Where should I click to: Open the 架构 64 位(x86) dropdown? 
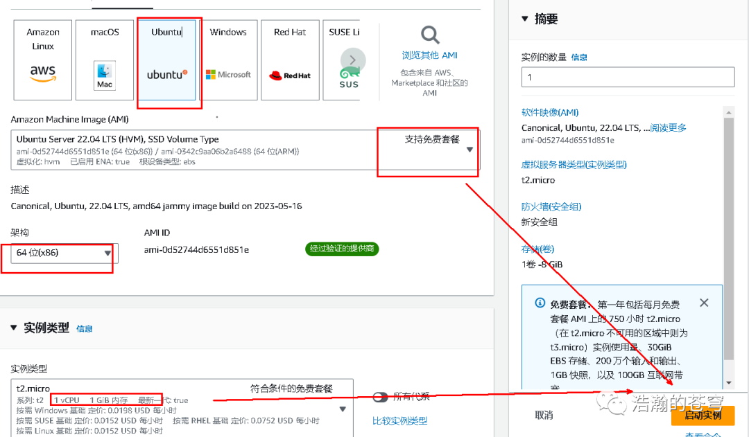point(64,253)
